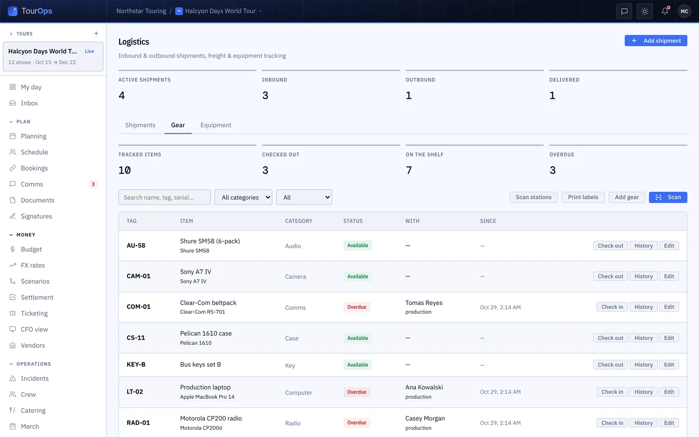Expand the Tours section chevron
The image size is (699, 437).
pyautogui.click(x=11, y=34)
